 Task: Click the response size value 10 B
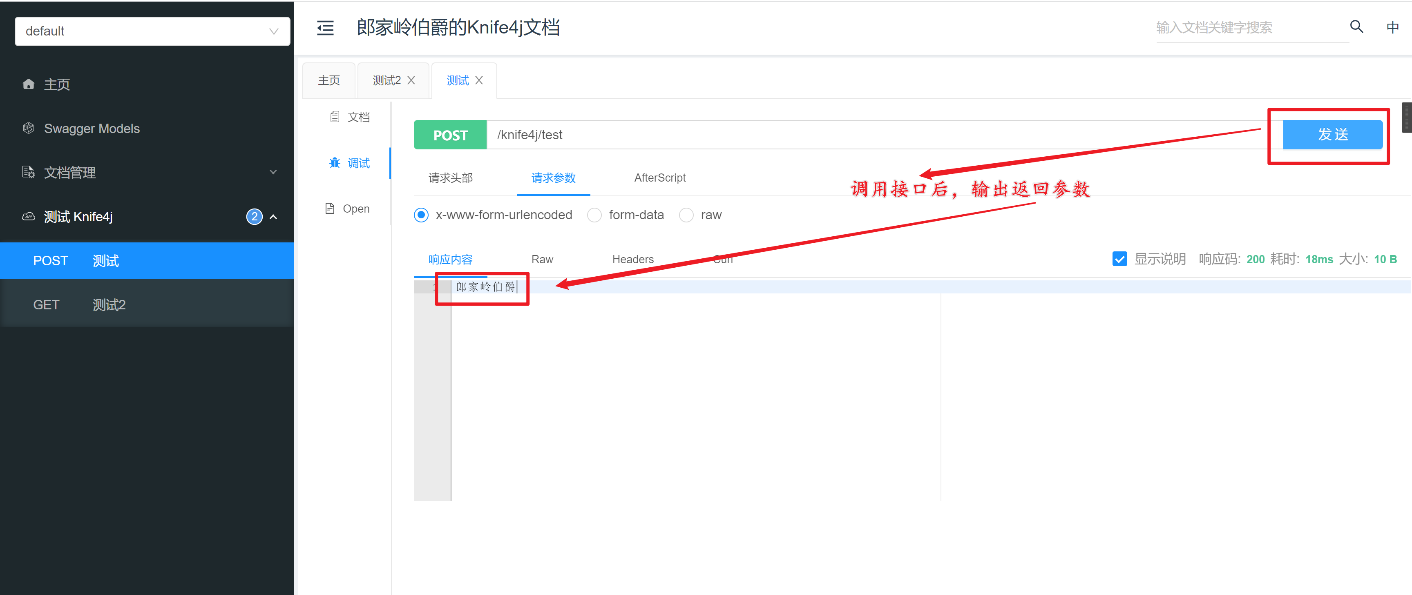pos(1385,259)
